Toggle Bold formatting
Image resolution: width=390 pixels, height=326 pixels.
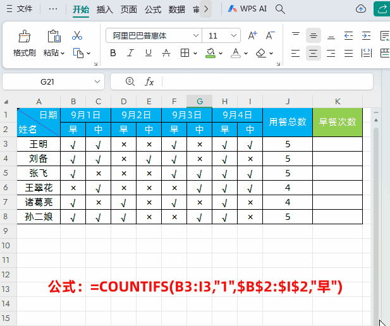coord(113,54)
